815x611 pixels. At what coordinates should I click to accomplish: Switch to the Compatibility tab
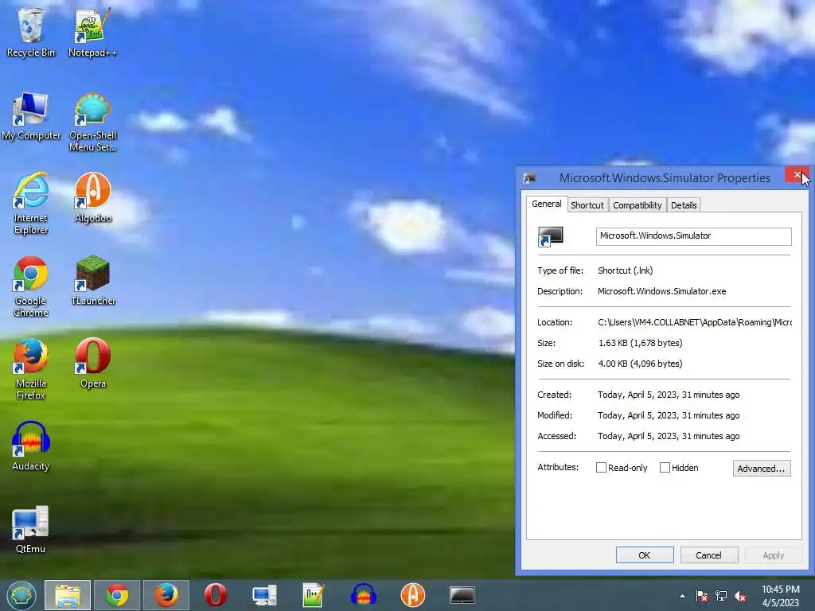[638, 205]
